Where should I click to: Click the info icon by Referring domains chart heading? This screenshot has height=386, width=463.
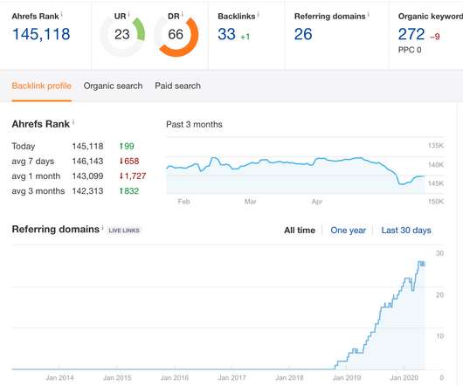[102, 227]
